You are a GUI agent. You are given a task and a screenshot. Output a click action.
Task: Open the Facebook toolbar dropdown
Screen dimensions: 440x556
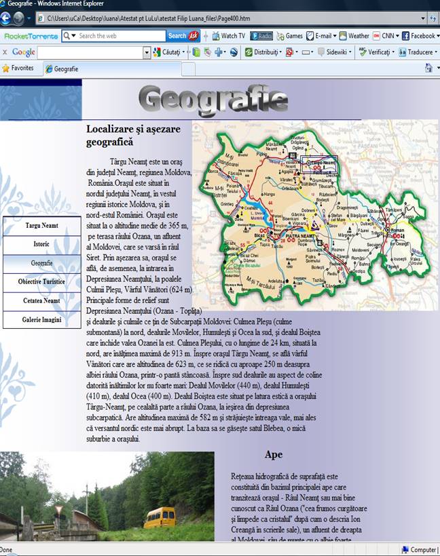point(419,36)
